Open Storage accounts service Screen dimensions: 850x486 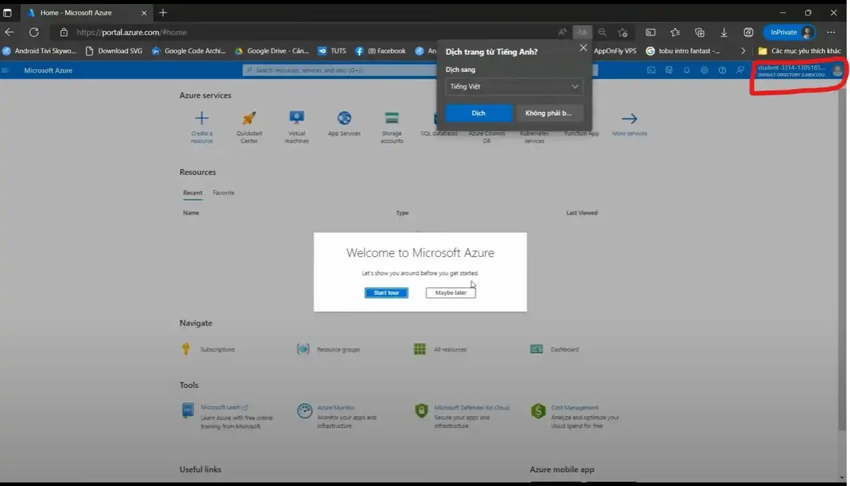click(392, 126)
